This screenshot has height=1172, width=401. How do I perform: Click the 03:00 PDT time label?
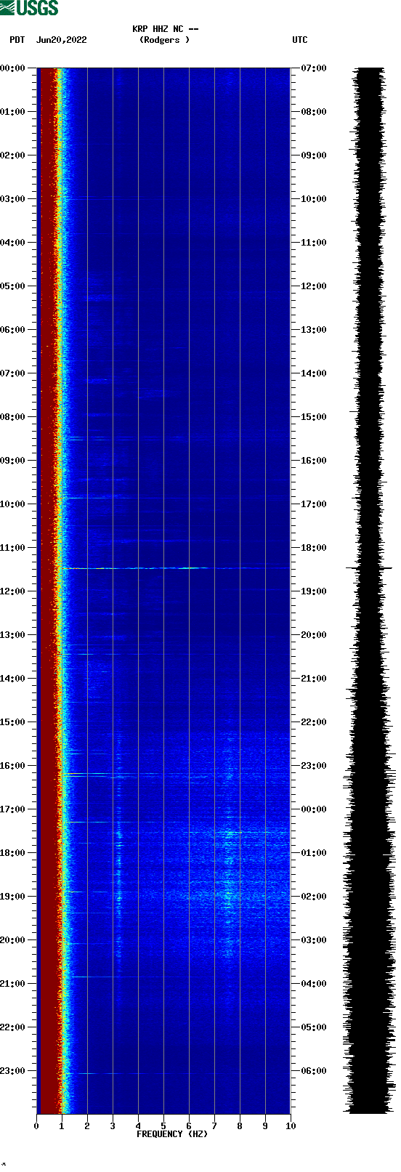13,199
